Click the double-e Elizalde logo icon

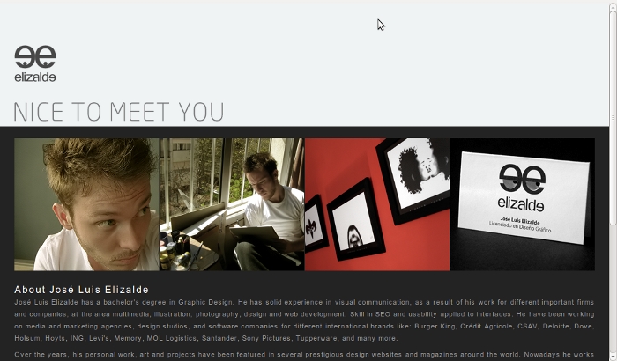[35, 56]
